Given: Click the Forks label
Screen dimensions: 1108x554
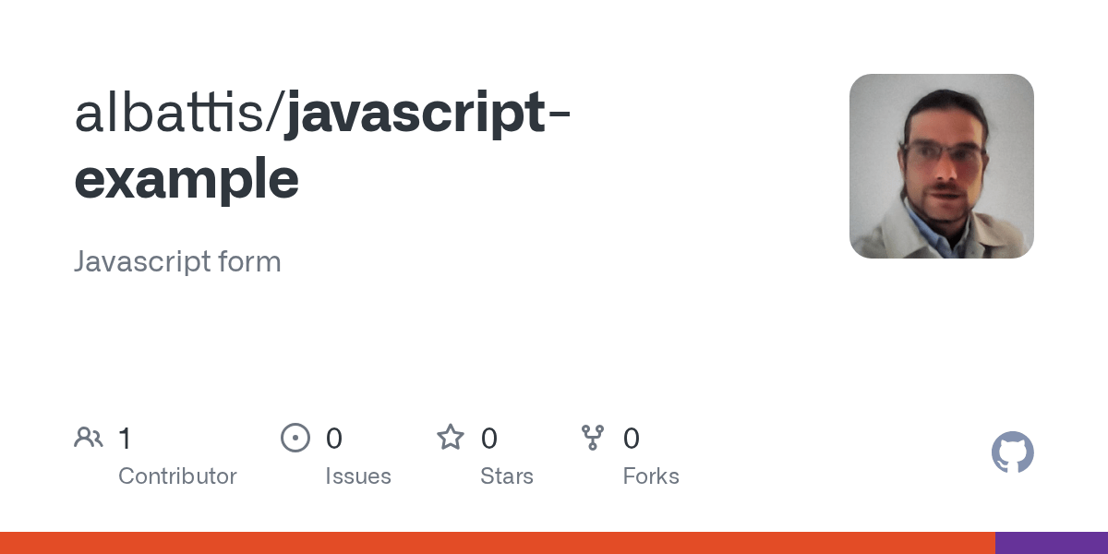Looking at the screenshot, I should coord(651,476).
